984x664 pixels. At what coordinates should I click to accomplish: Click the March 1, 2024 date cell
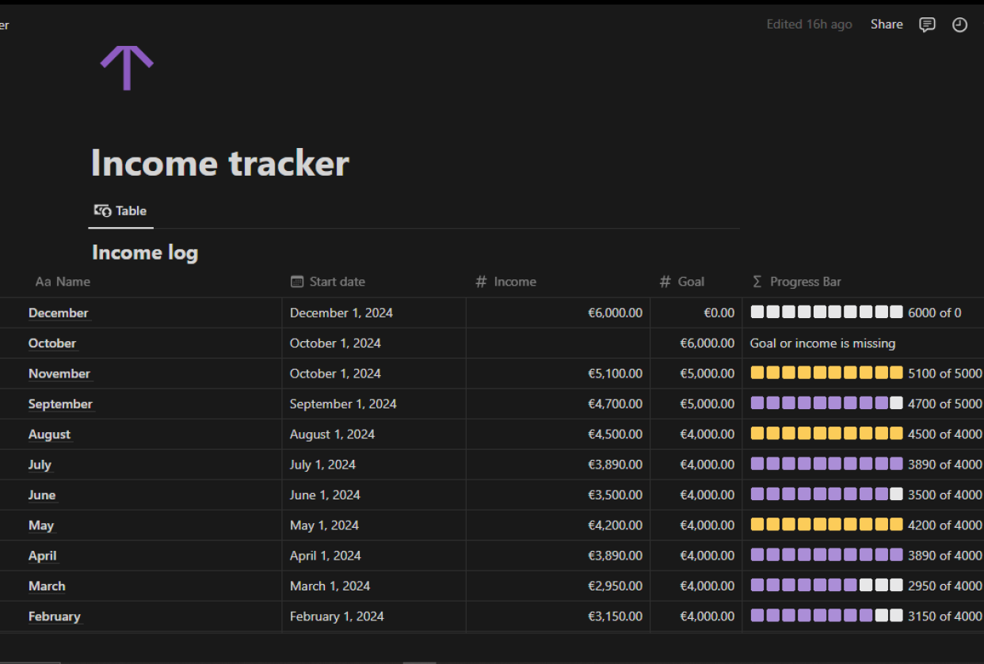tap(374, 586)
